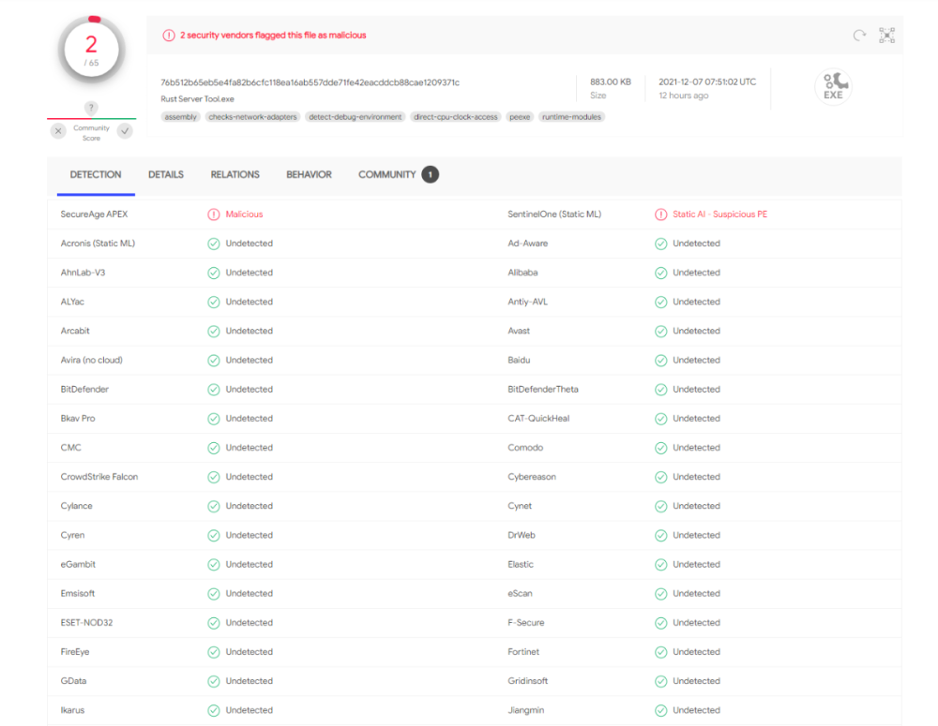The width and height of the screenshot is (938, 726).
Task: Click the warning icon in the malicious banner
Action: click(x=169, y=36)
